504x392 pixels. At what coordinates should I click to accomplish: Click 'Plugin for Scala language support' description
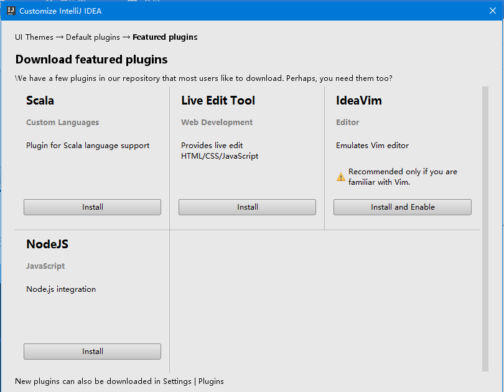click(88, 146)
